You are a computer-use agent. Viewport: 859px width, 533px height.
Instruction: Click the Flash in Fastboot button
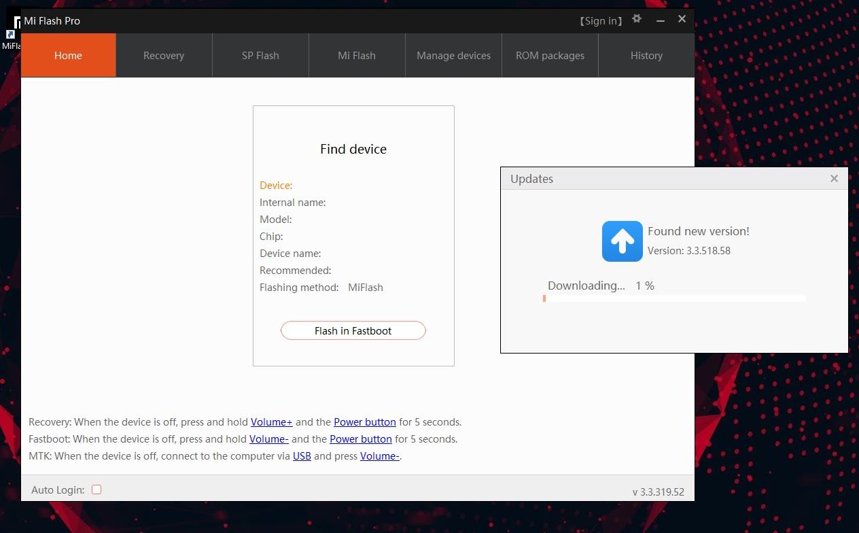coord(353,330)
